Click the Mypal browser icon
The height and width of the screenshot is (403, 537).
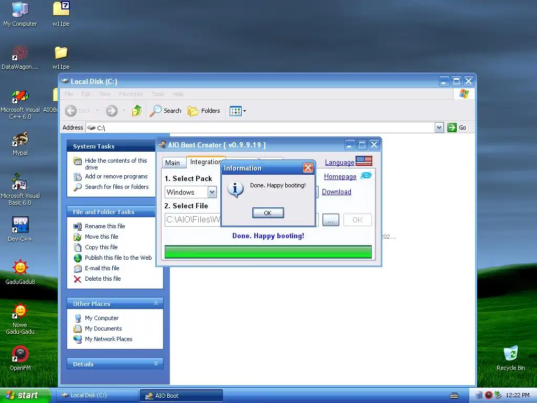(x=20, y=144)
